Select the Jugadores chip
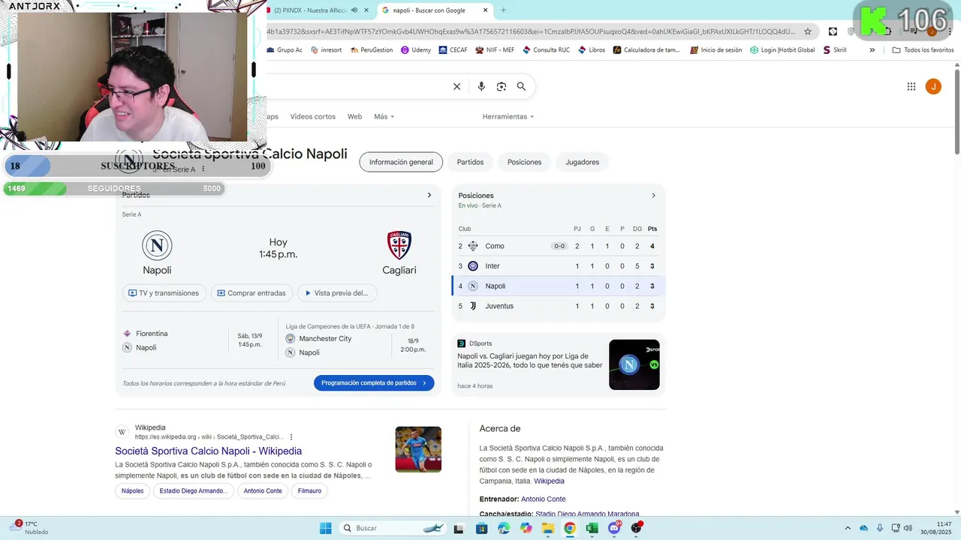Screen dimensions: 961x540 583,162
